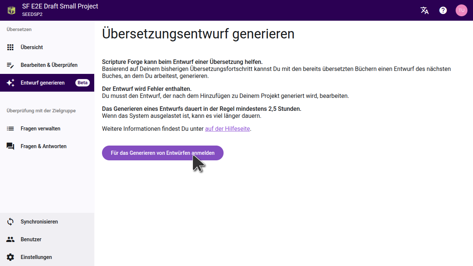Open the language switcher translate icon

click(425, 10)
